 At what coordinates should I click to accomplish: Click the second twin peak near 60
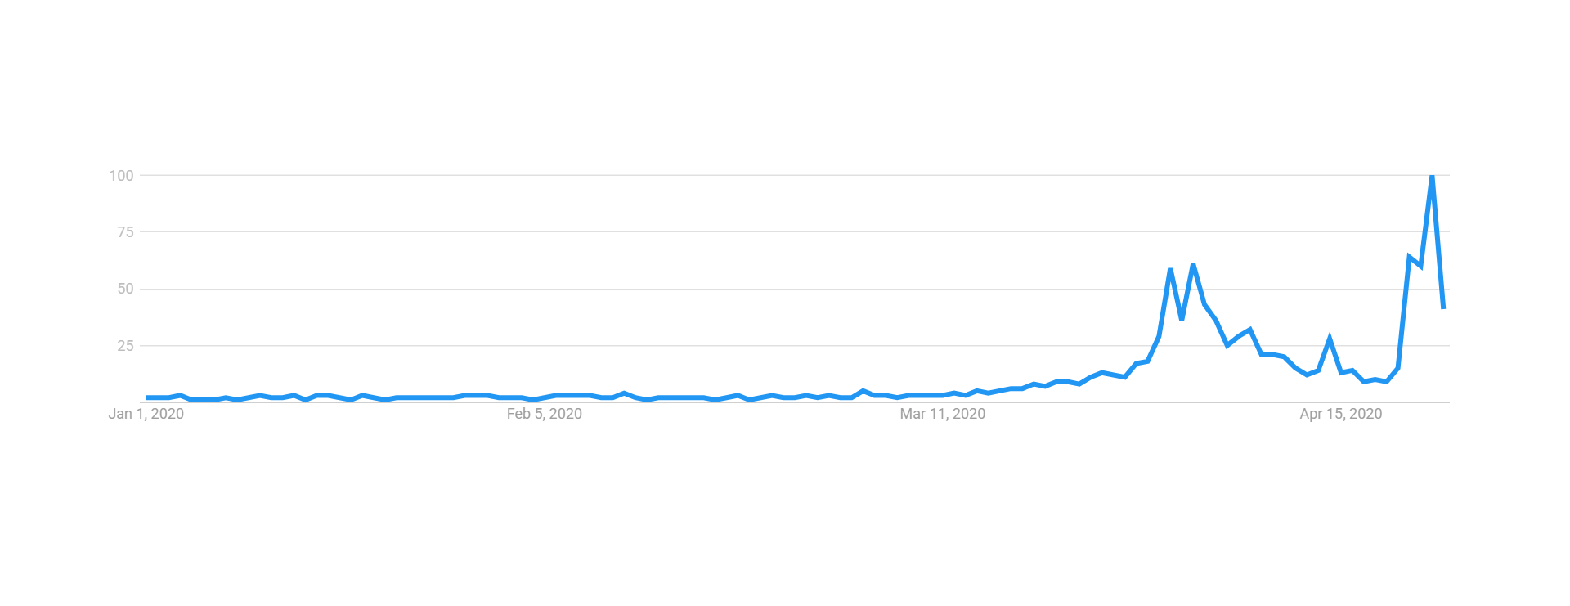click(1194, 265)
